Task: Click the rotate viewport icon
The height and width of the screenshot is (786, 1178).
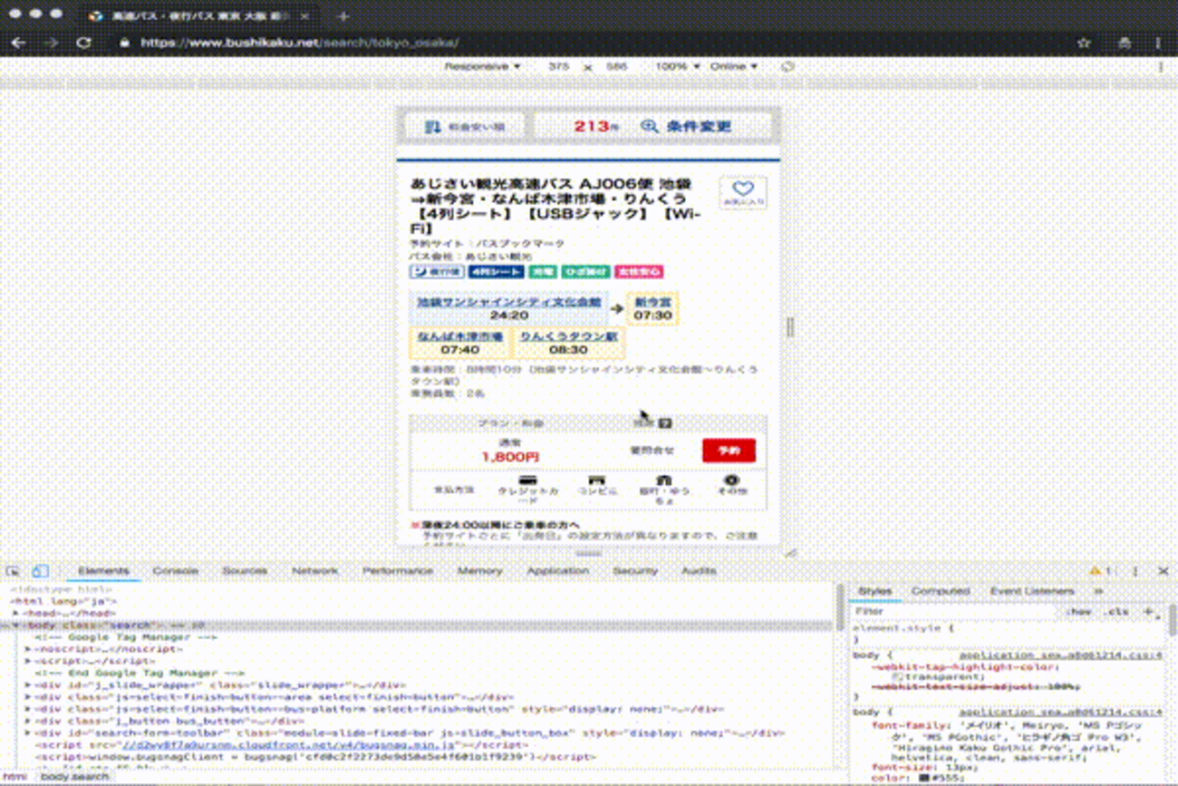Action: click(787, 67)
